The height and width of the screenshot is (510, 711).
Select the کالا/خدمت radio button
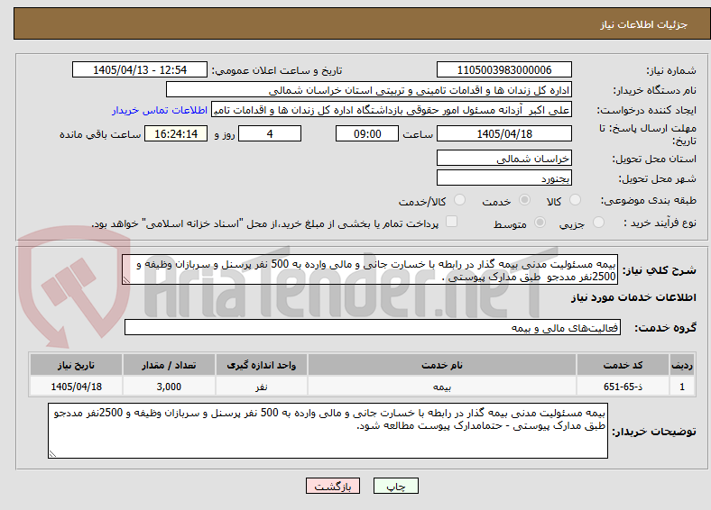tap(460, 200)
